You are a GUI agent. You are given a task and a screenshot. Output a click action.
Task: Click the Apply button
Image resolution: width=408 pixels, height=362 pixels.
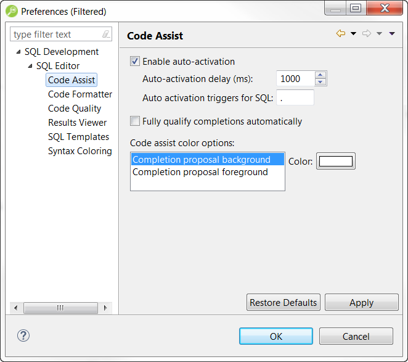tap(361, 303)
